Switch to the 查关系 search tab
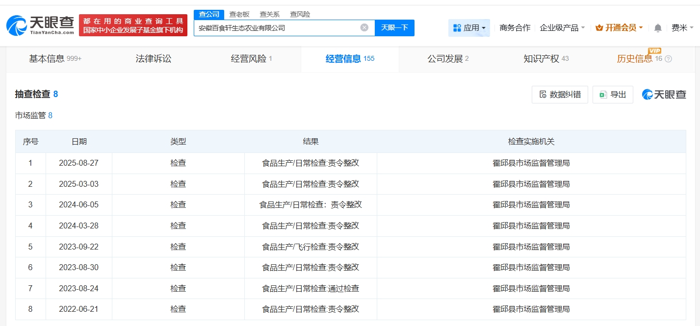Screen dimensions: 700x326 (269, 14)
